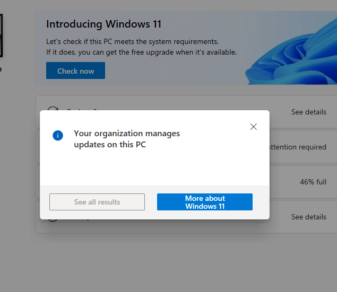The image size is (337, 292).
Task: Click the 'Your organization manages updates' message
Action: pyautogui.click(x=127, y=139)
